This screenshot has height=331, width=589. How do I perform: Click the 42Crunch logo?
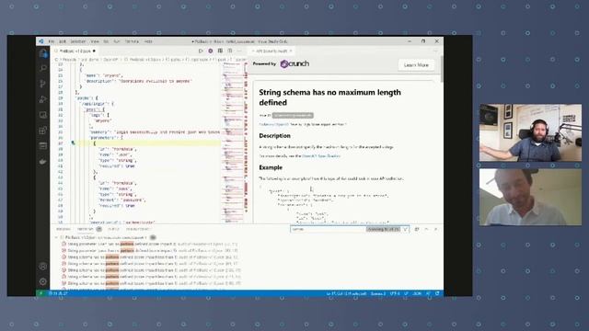tap(294, 63)
